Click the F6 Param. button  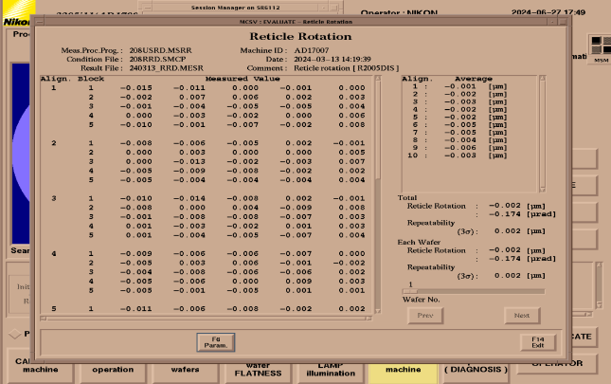coord(214,340)
